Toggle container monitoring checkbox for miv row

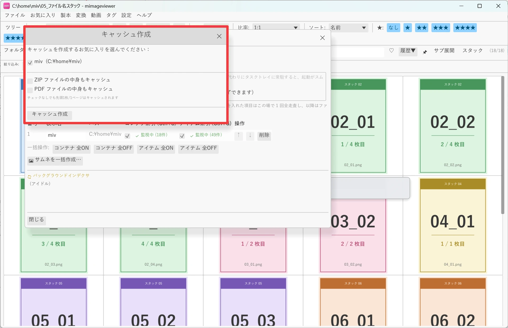[127, 136]
